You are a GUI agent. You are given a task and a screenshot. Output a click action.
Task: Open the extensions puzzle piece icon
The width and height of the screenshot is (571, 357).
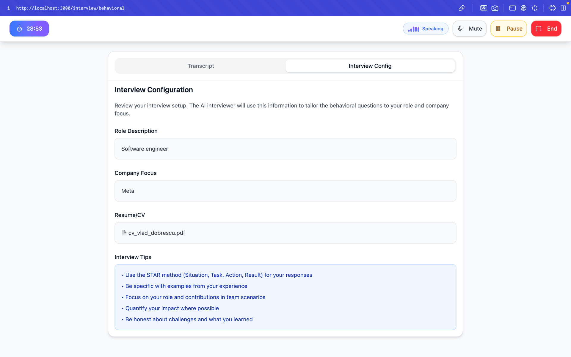click(x=552, y=8)
